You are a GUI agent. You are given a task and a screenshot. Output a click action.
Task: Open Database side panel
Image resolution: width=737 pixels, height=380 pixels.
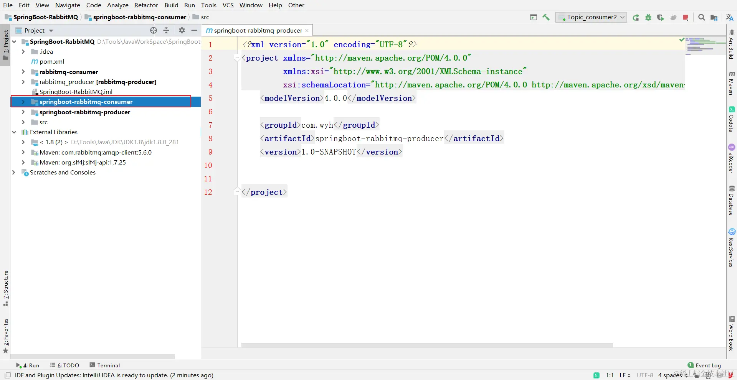[732, 201]
